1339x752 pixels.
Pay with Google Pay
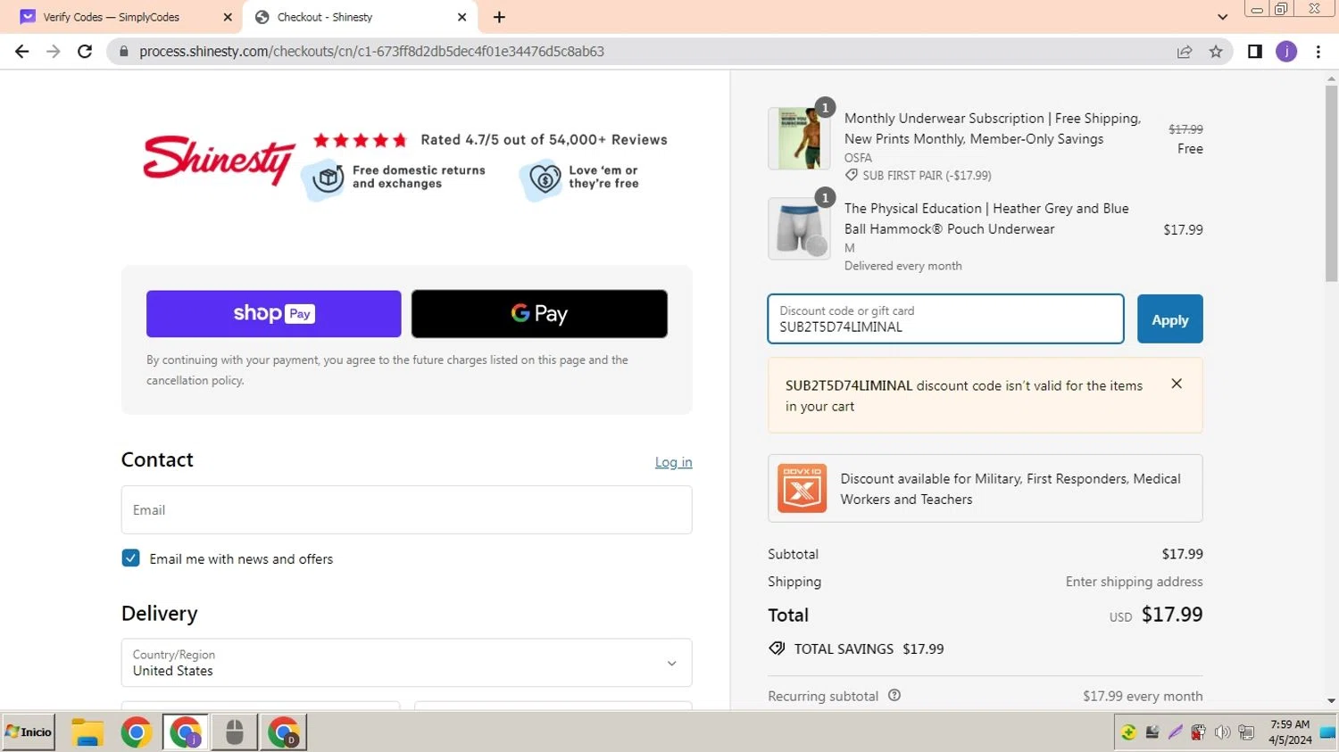pyautogui.click(x=539, y=314)
